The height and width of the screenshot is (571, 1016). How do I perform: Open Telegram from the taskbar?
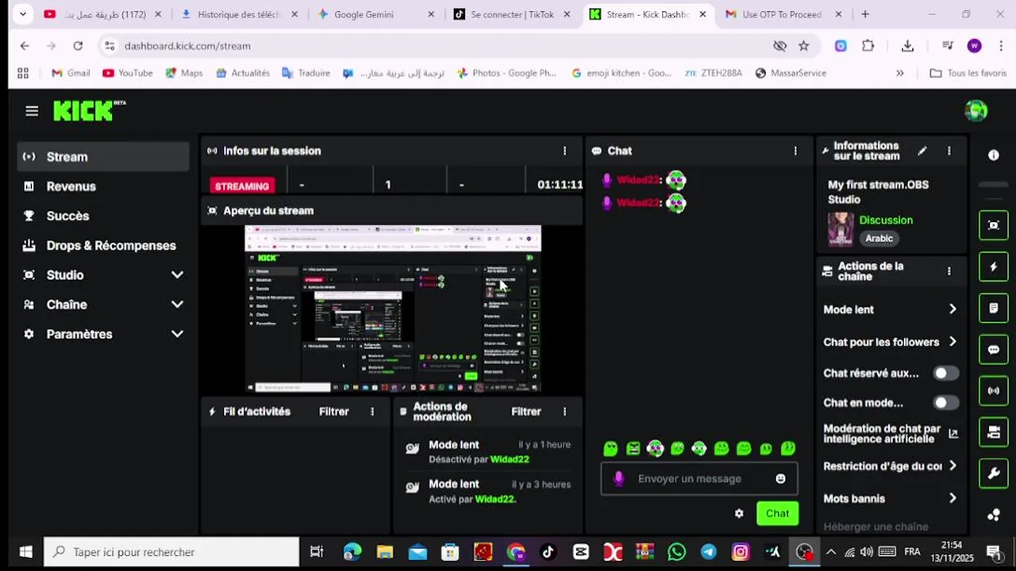click(708, 552)
